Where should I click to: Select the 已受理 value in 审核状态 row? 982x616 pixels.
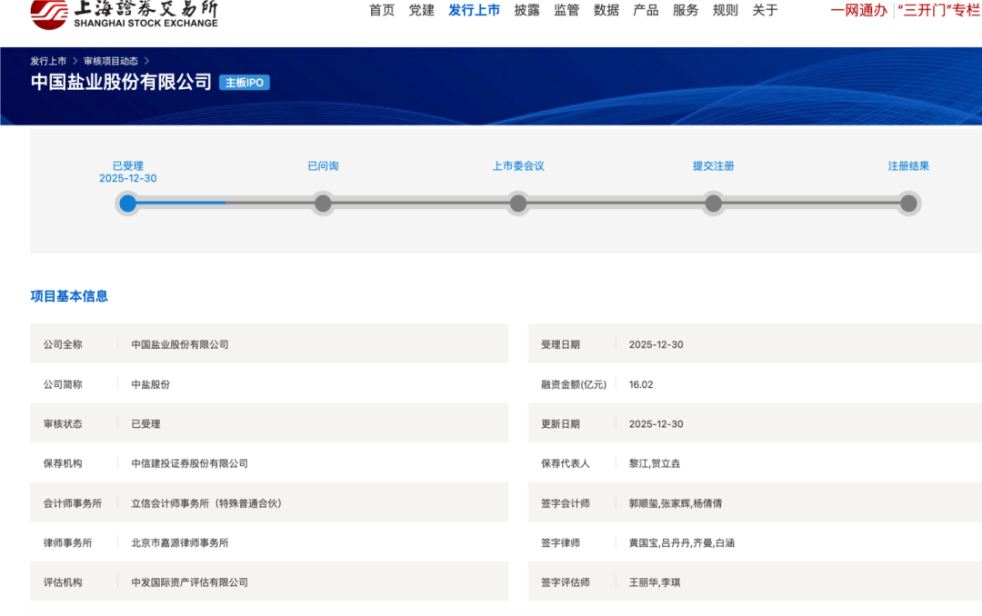click(x=145, y=423)
